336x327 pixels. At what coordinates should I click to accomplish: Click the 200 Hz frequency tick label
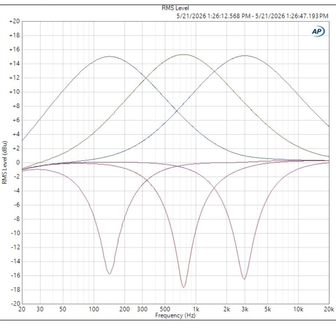pos(125,309)
